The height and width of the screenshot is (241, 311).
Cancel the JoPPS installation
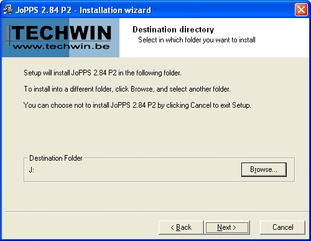(x=282, y=227)
